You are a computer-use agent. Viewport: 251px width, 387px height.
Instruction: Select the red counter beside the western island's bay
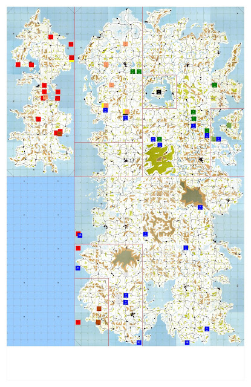pos(31,65)
